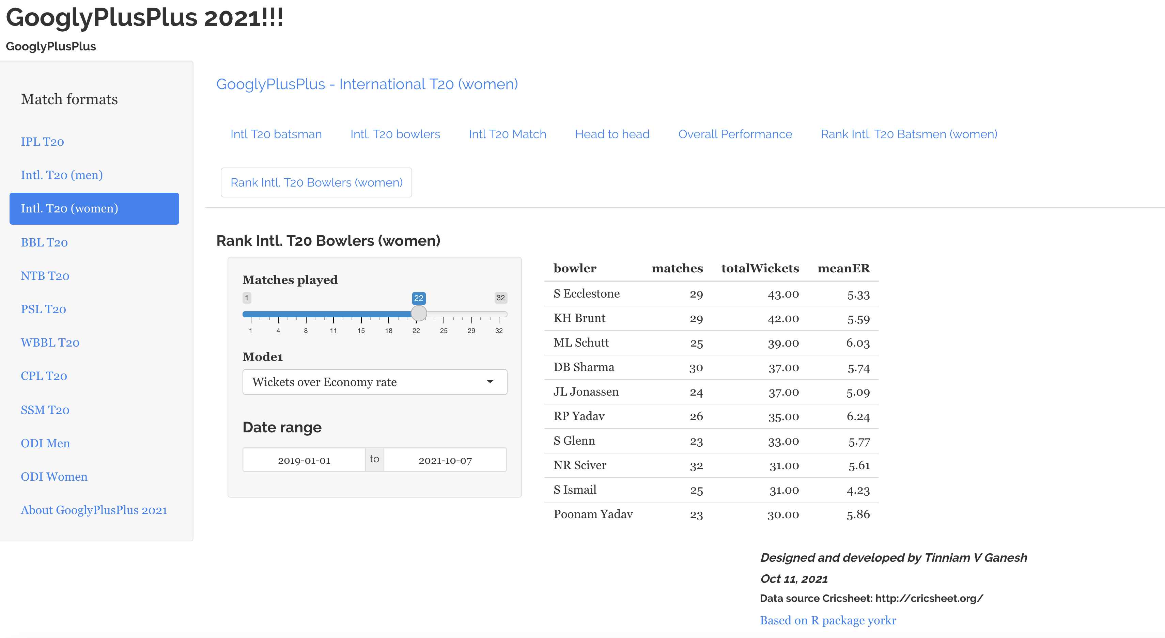1165x638 pixels.
Task: Click the start date field 2019-01-01
Action: (304, 460)
